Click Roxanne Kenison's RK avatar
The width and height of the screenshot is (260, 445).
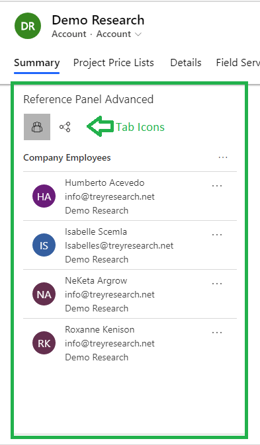[x=44, y=343]
